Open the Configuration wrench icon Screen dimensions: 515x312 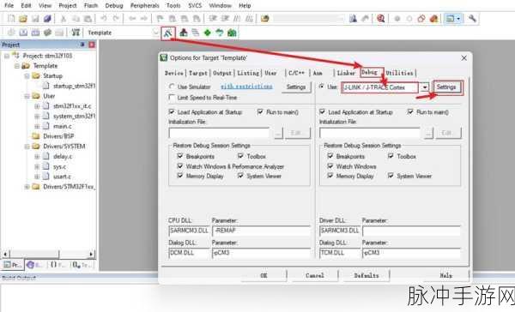472,18
